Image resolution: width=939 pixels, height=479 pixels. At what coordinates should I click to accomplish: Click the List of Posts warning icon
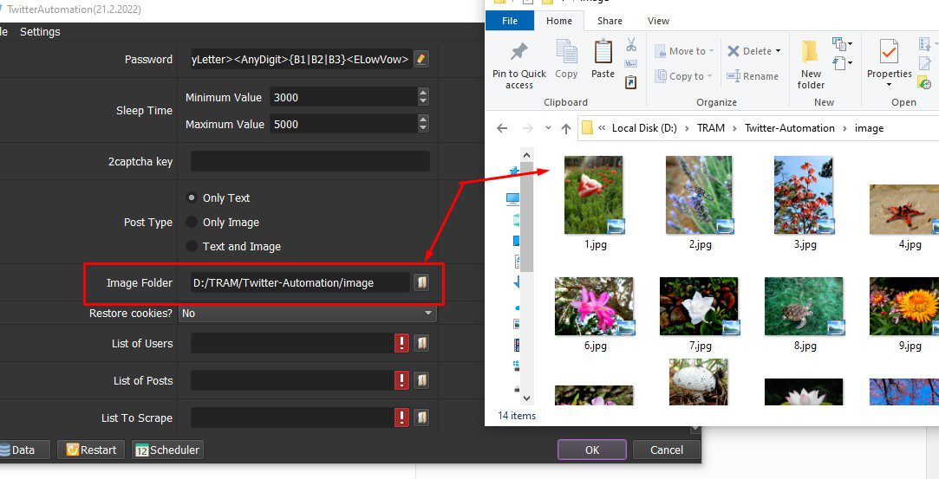coord(401,380)
